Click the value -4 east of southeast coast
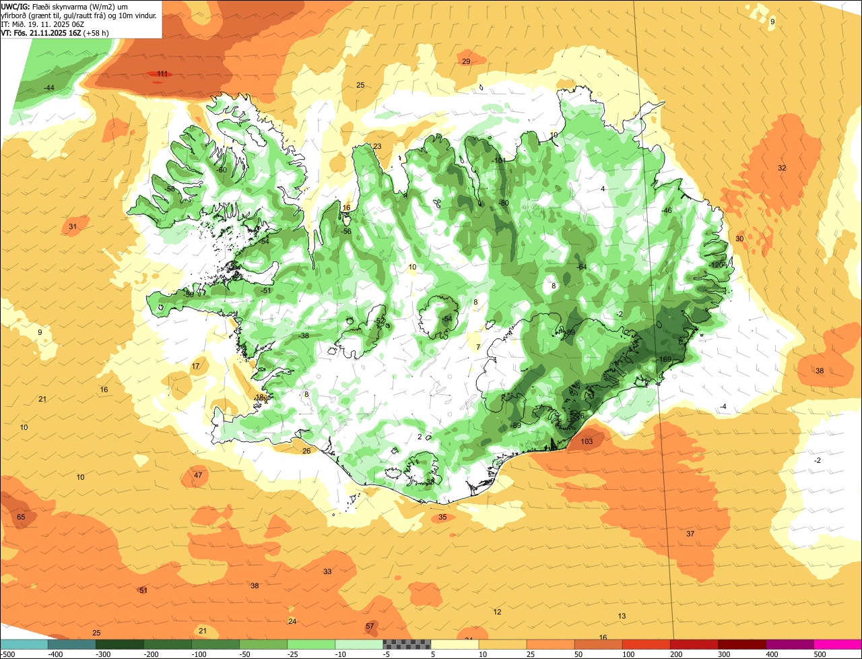This screenshot has height=659, width=862. [723, 407]
